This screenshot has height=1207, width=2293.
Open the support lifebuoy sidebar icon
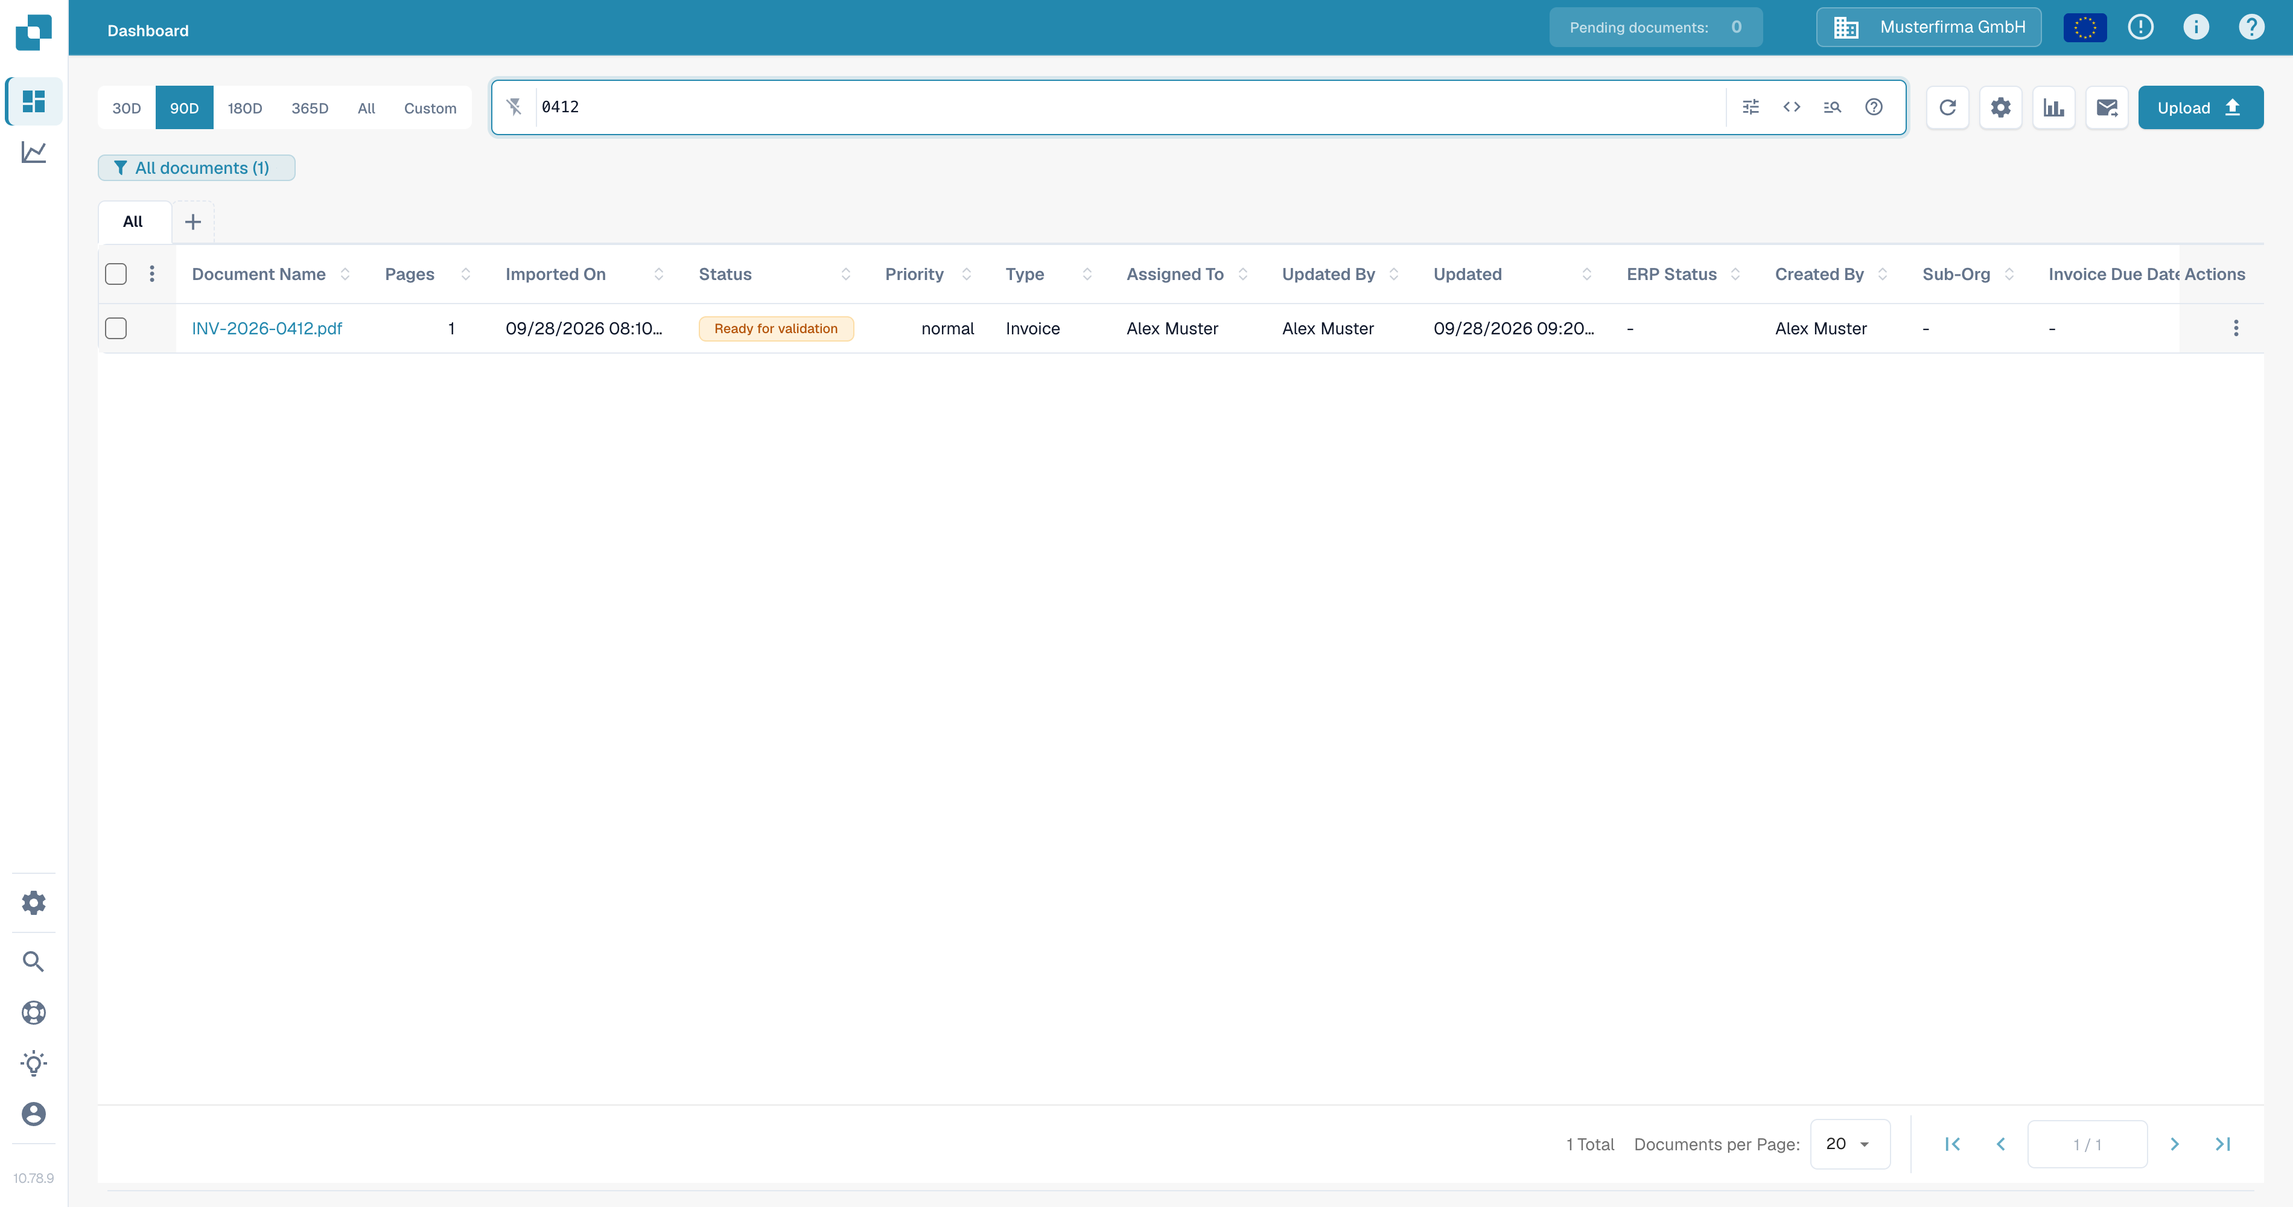point(34,1012)
